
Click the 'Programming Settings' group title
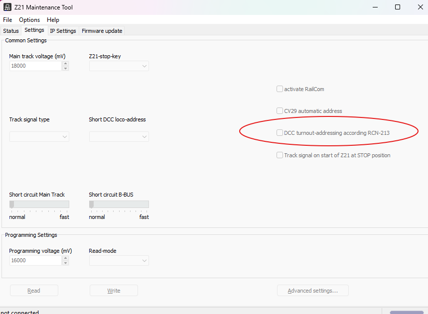31,235
